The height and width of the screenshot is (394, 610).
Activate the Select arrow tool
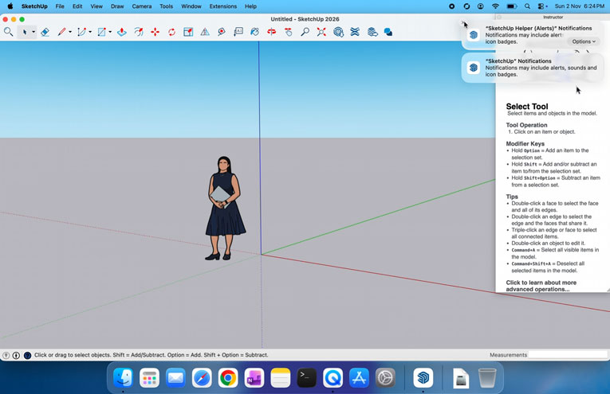[x=24, y=32]
